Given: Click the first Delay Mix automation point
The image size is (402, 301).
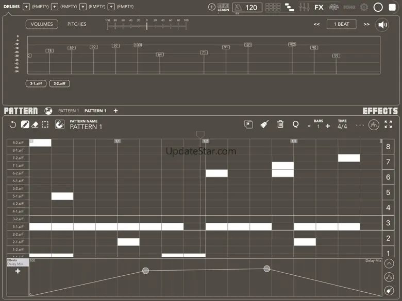Looking at the screenshot, I should tap(145, 271).
